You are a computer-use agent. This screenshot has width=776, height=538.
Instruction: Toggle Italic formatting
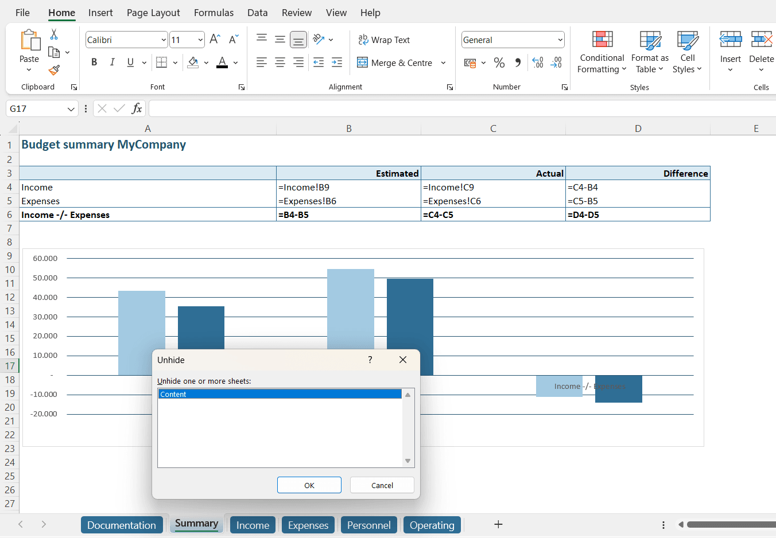point(112,63)
